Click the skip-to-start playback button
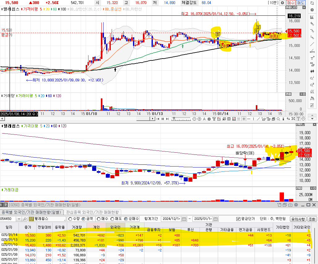 point(158,119)
